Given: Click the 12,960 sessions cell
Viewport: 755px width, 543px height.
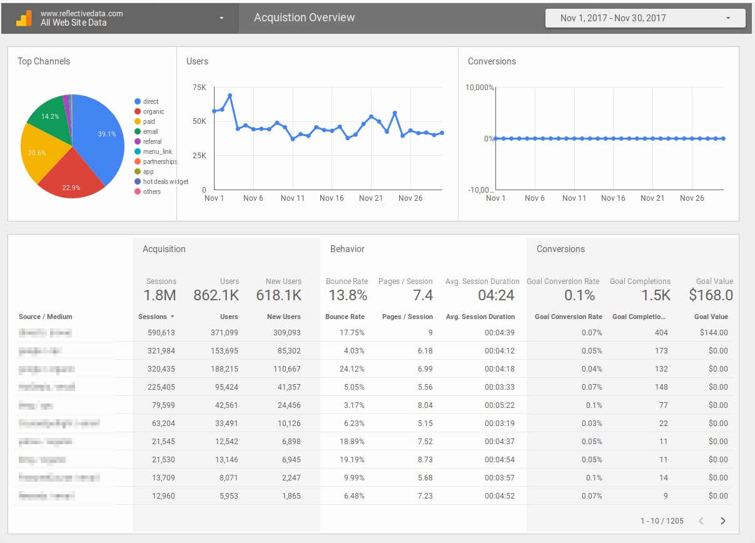Looking at the screenshot, I should [163, 496].
